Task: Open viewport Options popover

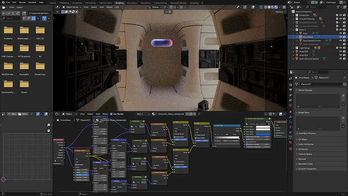Action: 280,12
